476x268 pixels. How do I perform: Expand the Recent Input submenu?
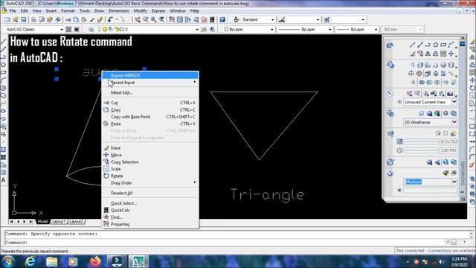pyautogui.click(x=150, y=83)
